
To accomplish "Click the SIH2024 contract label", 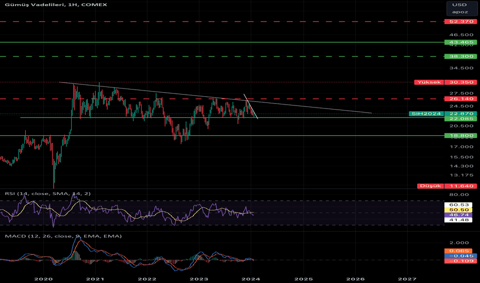I will [x=426, y=114].
